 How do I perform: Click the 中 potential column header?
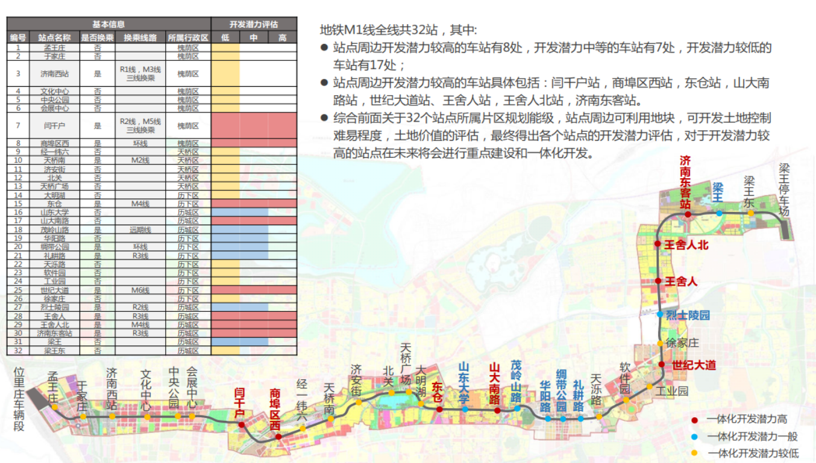tap(254, 37)
